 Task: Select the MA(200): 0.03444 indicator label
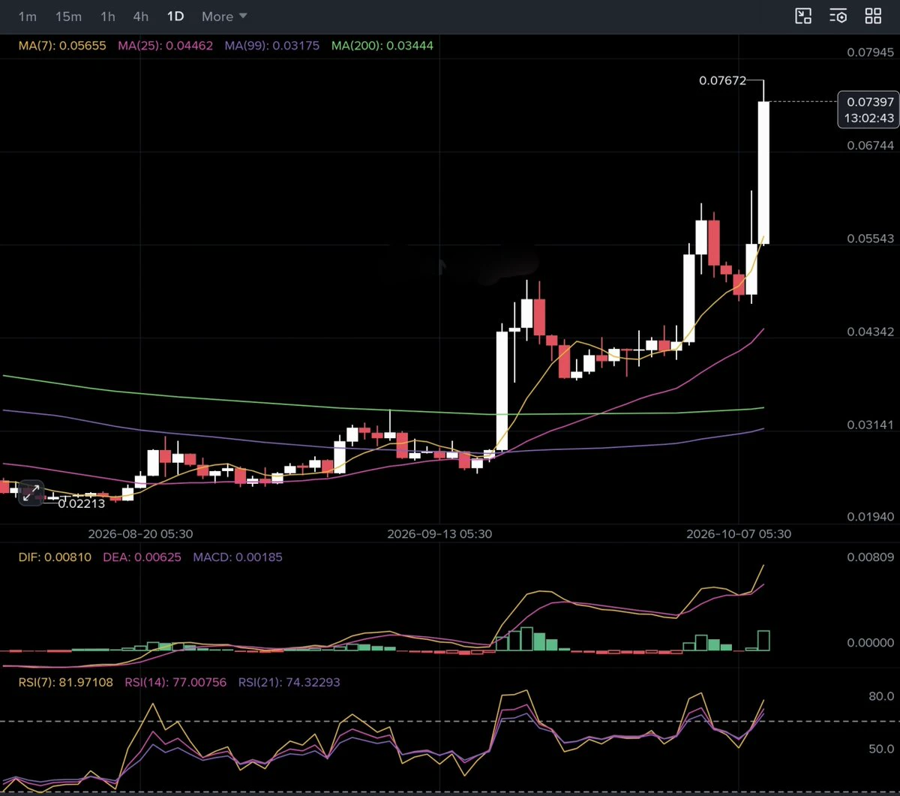(x=382, y=46)
